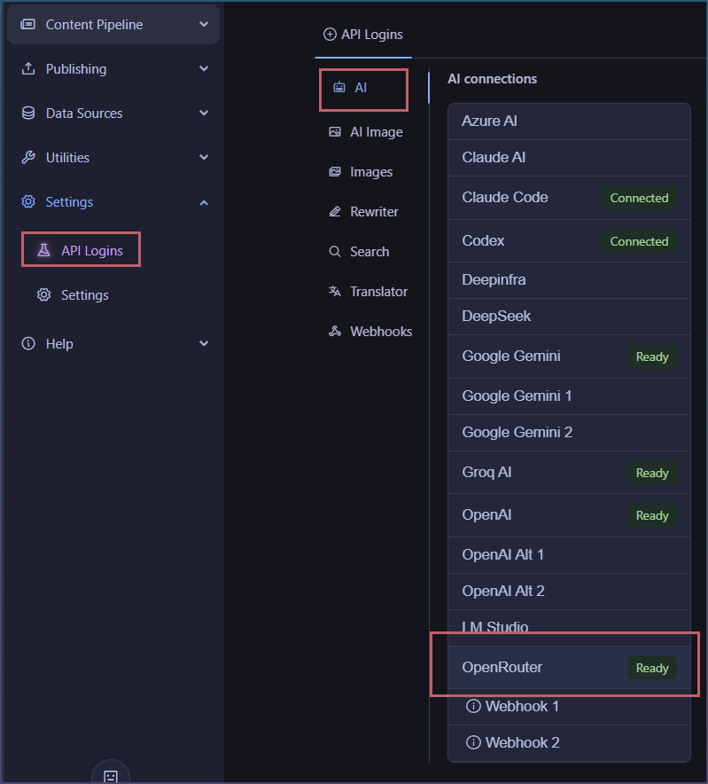Click the Publishing upload icon
The image size is (708, 784).
(x=28, y=69)
